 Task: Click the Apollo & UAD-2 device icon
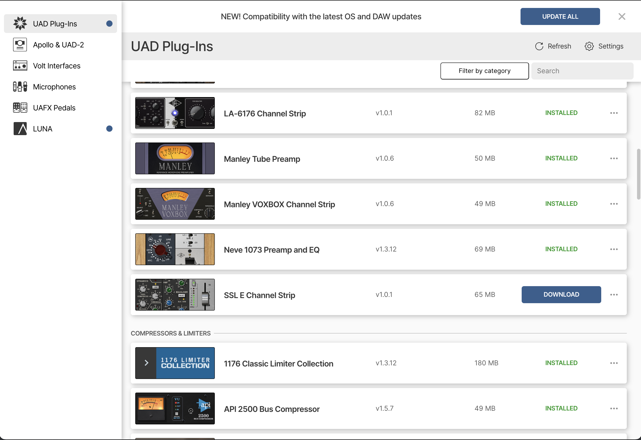point(20,45)
